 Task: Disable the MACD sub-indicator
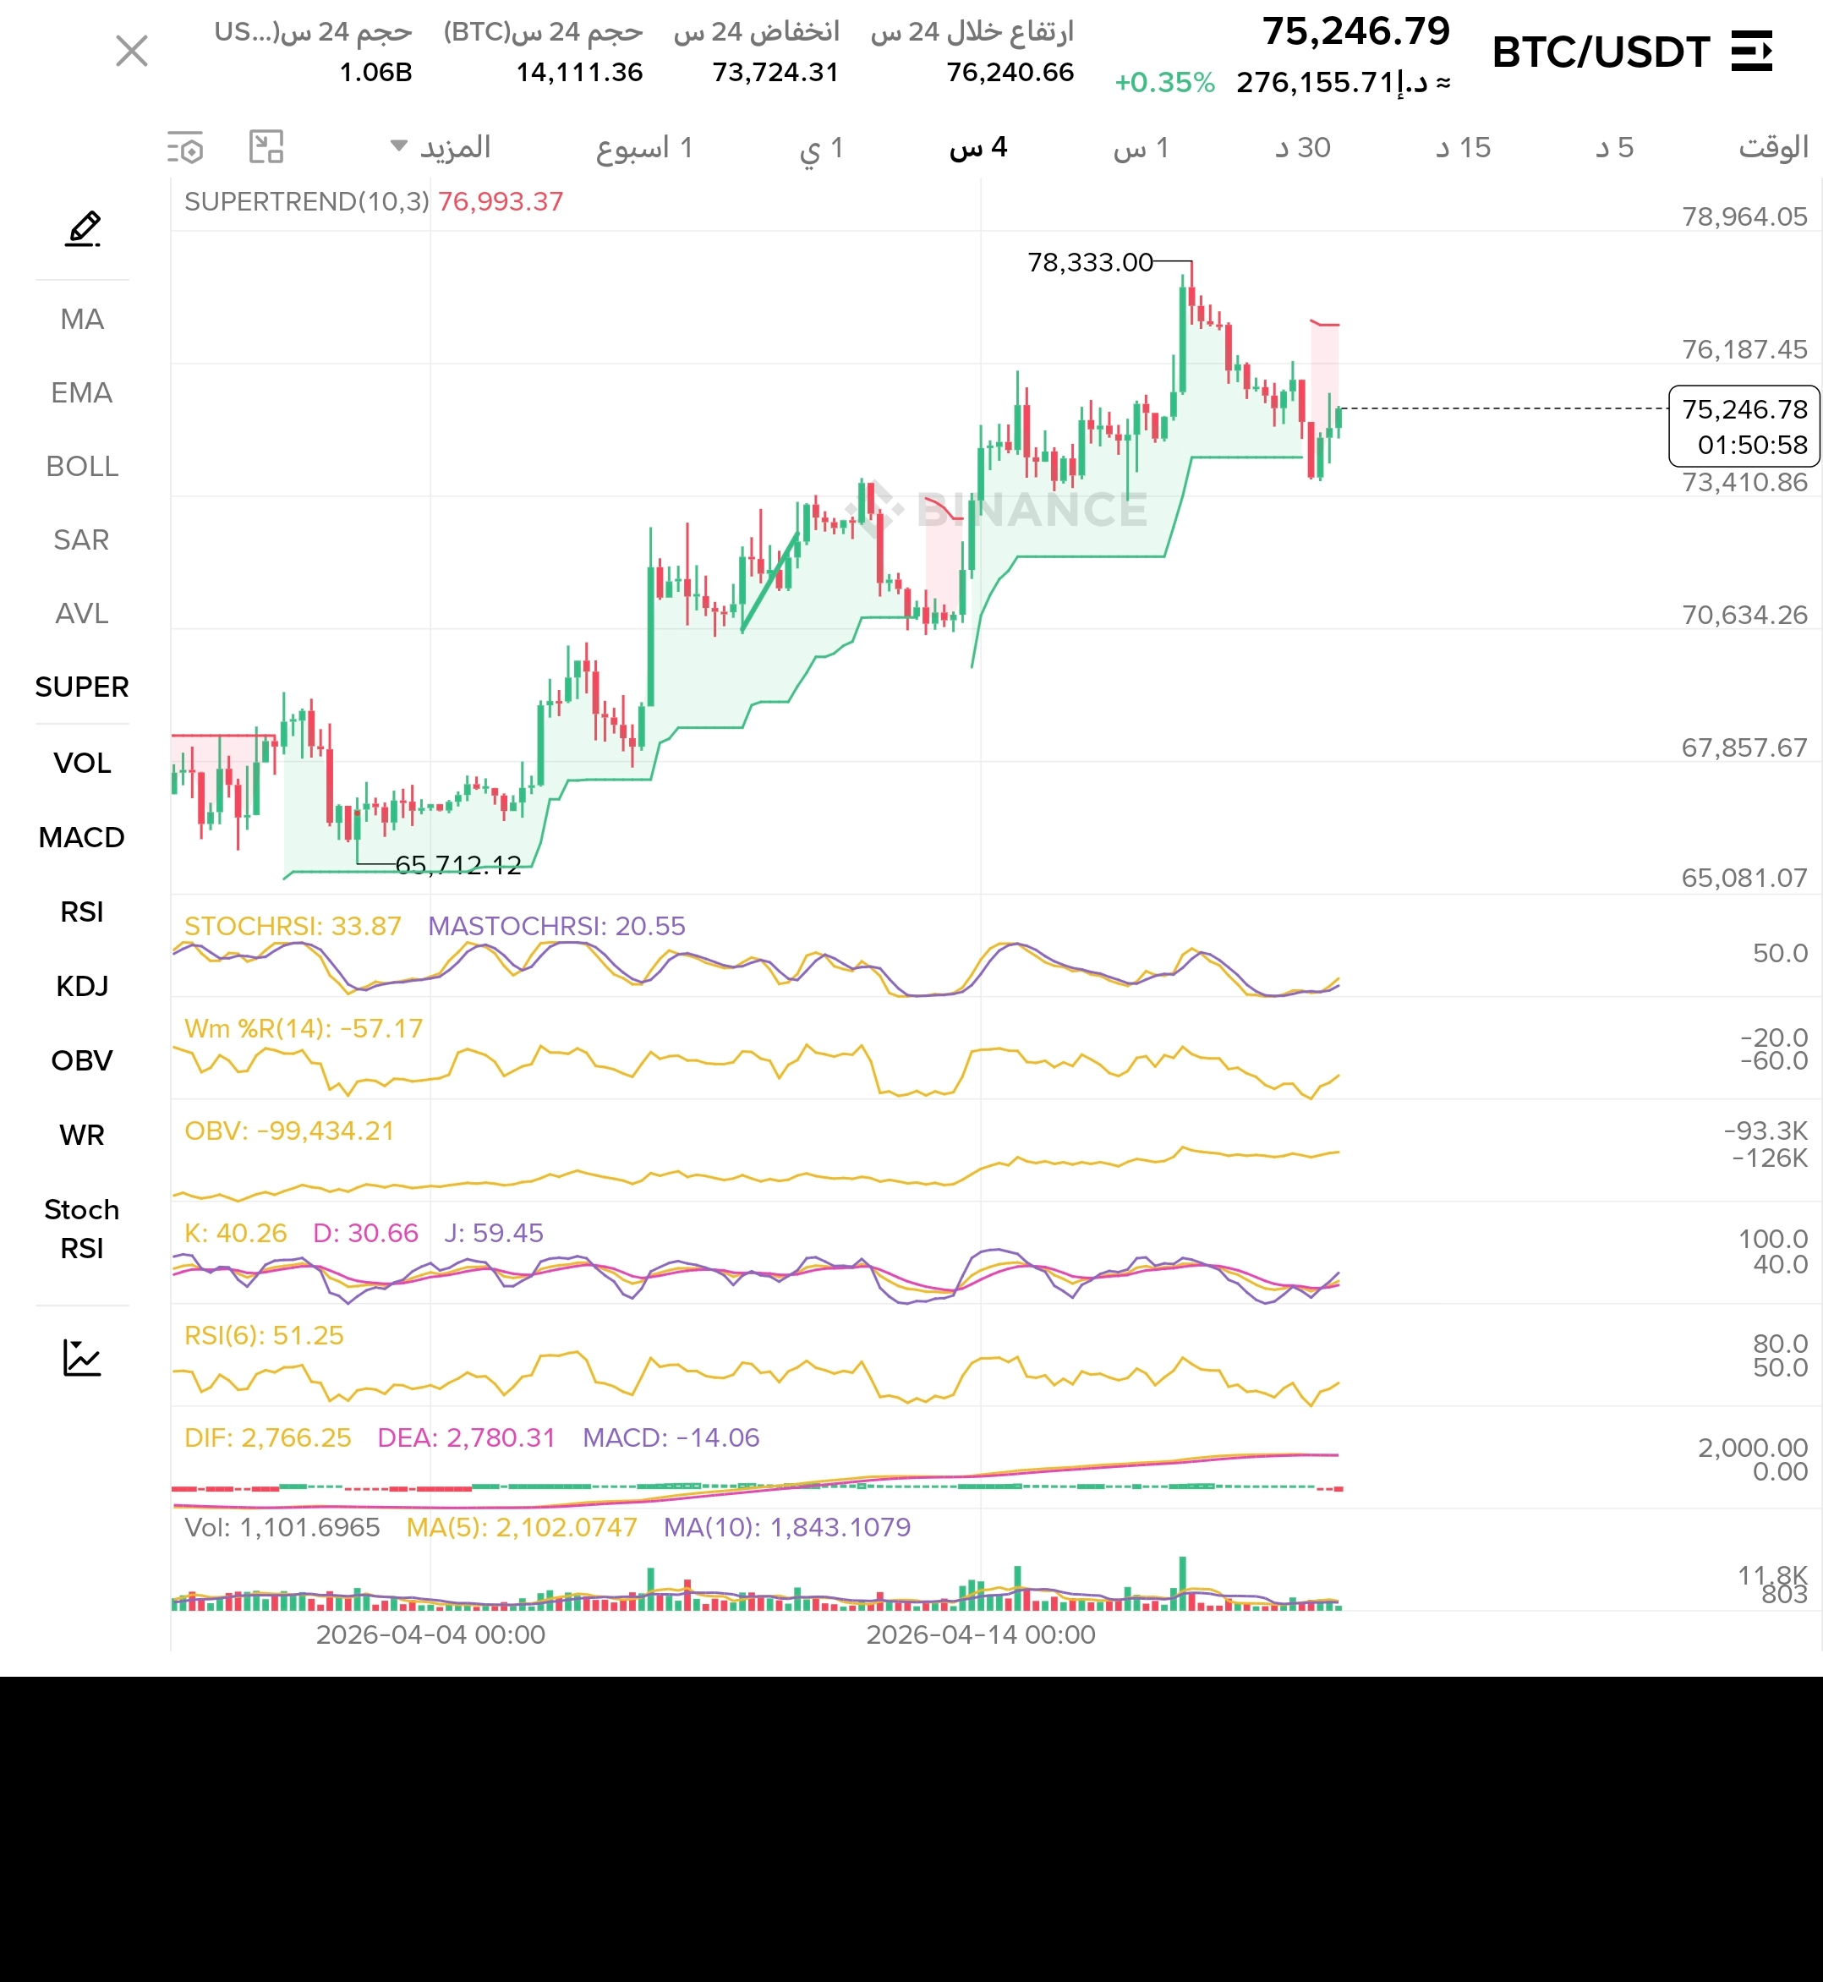82,838
